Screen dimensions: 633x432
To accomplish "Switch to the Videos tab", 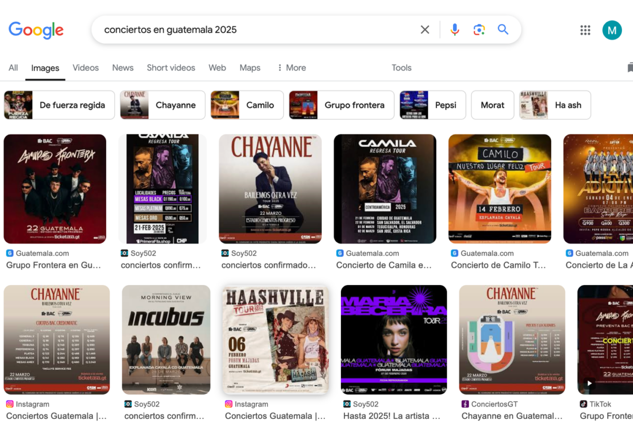I will coord(85,67).
